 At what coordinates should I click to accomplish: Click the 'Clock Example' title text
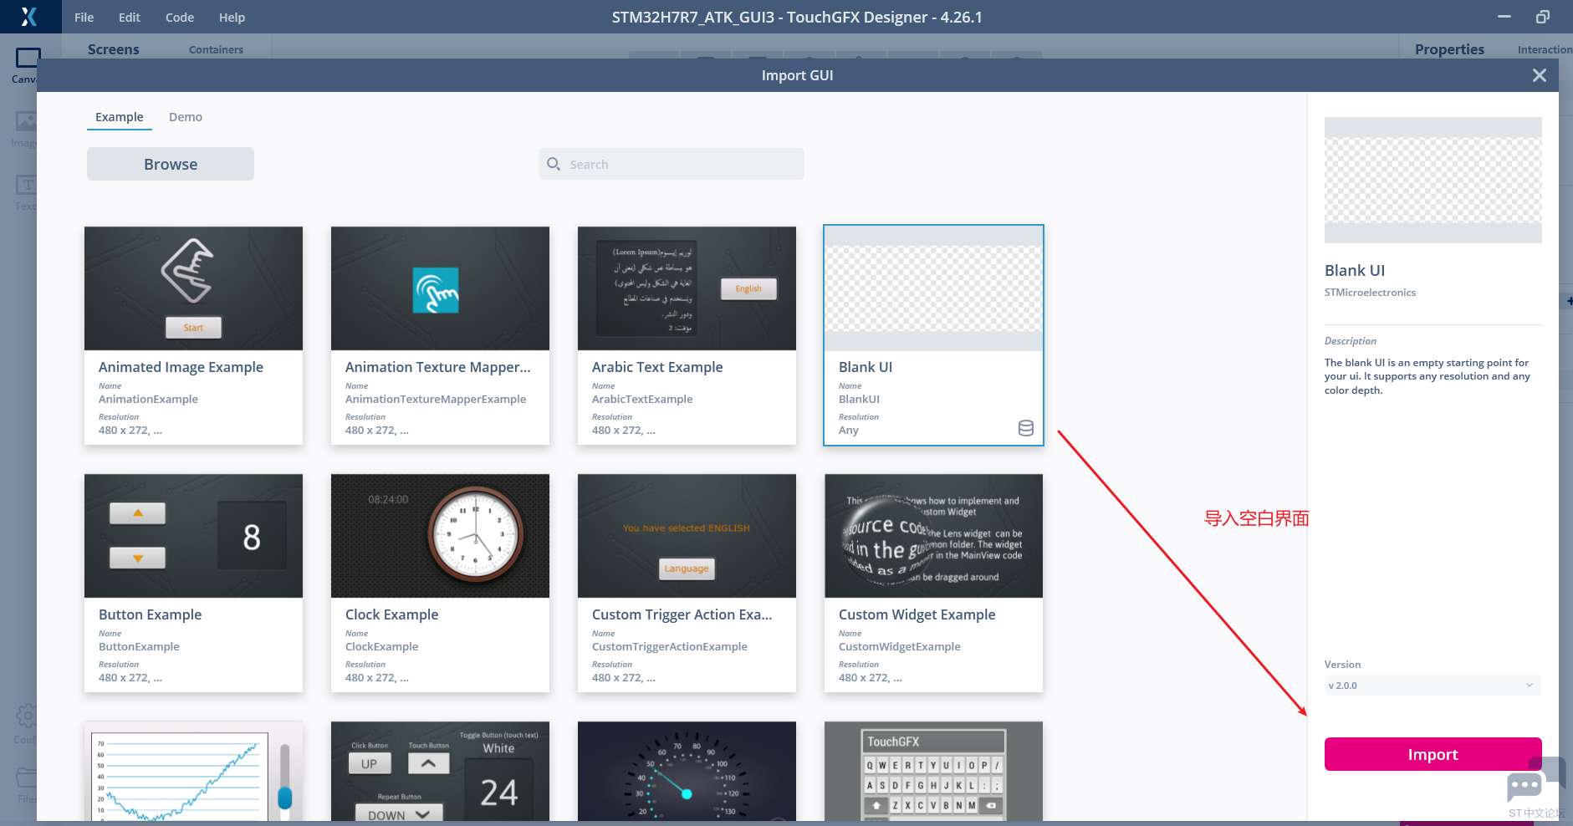(391, 614)
